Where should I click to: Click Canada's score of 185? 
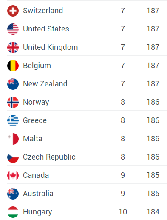[x=153, y=175]
